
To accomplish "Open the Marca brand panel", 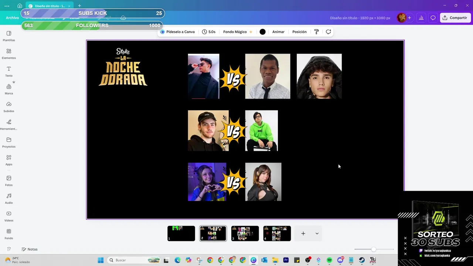I will (x=9, y=89).
